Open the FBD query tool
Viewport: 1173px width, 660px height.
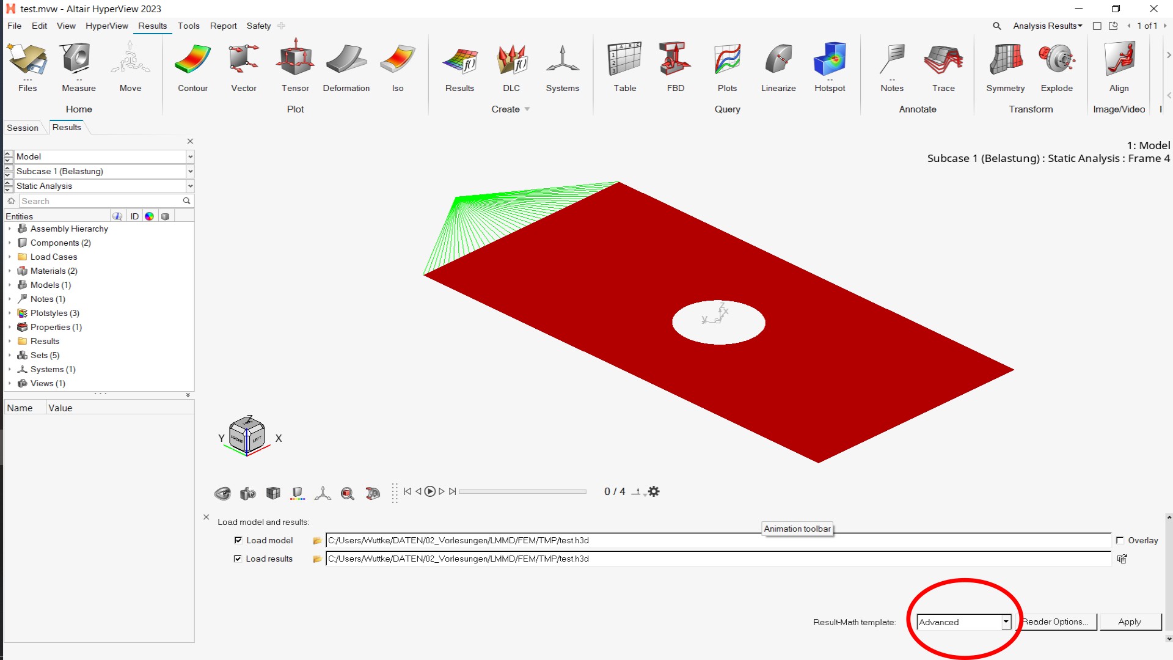(x=675, y=60)
